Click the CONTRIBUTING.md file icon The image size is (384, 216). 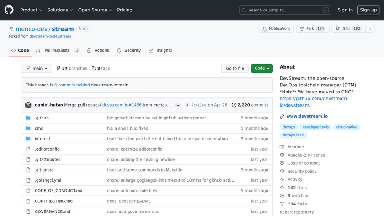coord(28,201)
